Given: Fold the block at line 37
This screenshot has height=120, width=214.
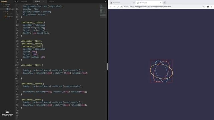Looking at the screenshot, I should click(15, 65).
